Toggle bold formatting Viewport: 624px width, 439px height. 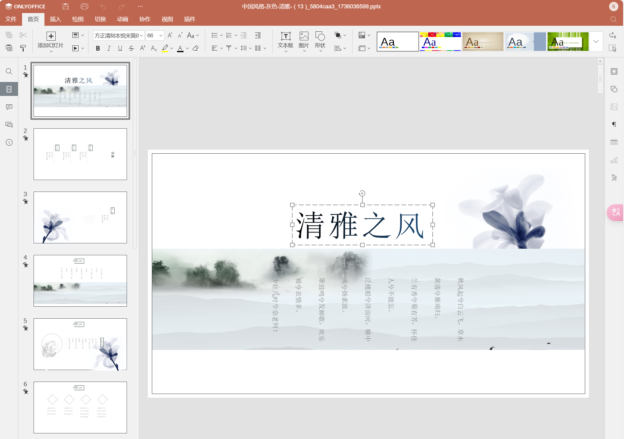[98, 48]
